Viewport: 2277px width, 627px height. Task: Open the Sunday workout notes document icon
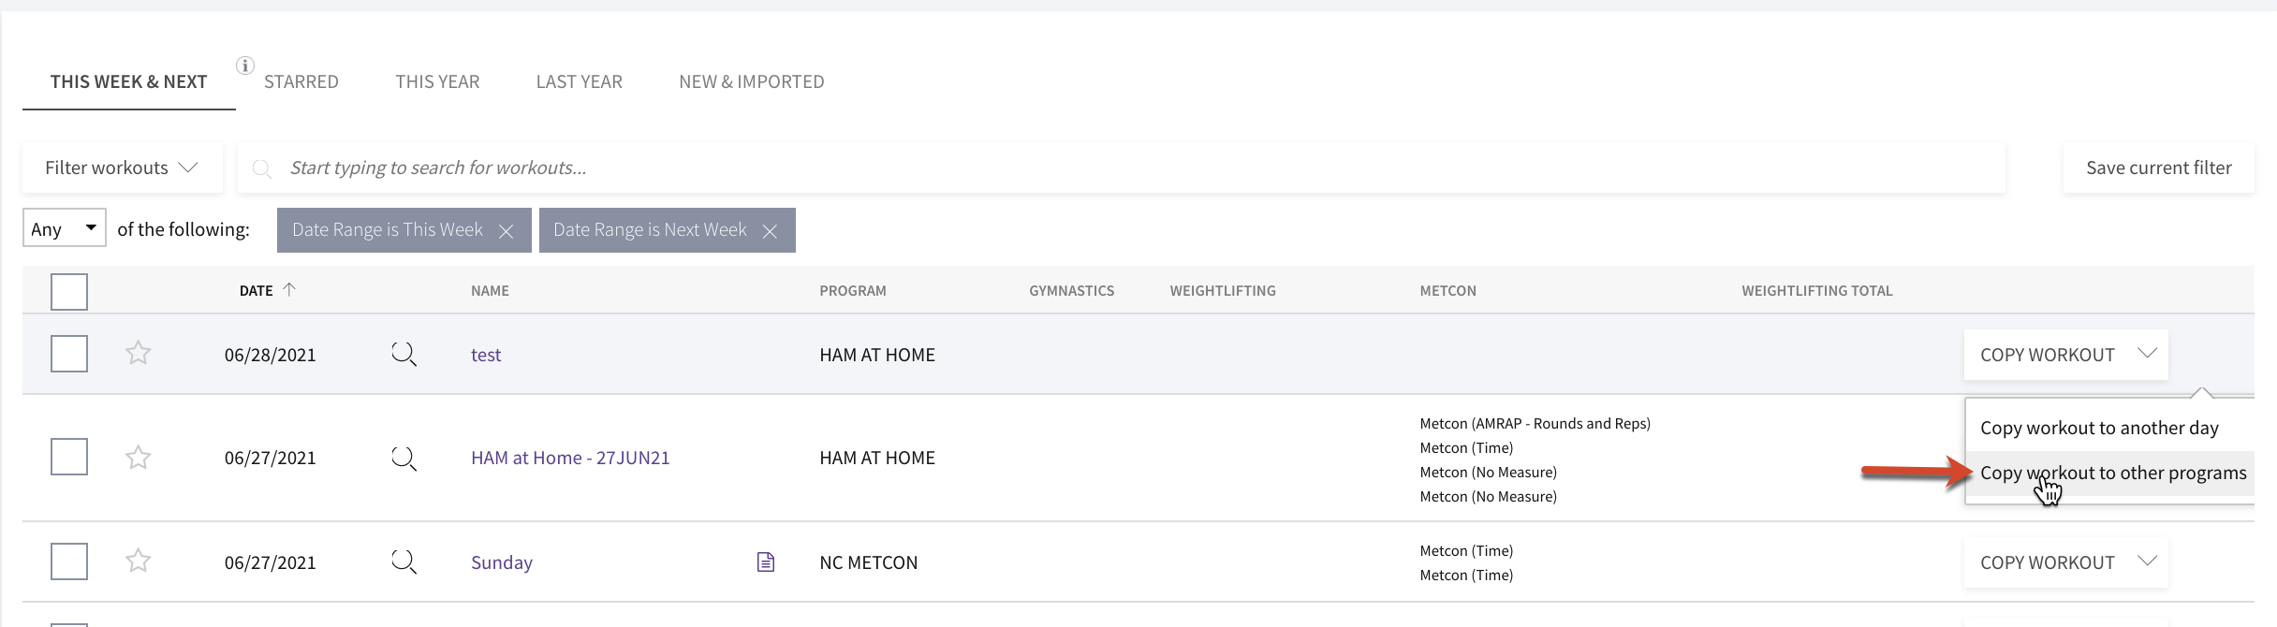(766, 561)
